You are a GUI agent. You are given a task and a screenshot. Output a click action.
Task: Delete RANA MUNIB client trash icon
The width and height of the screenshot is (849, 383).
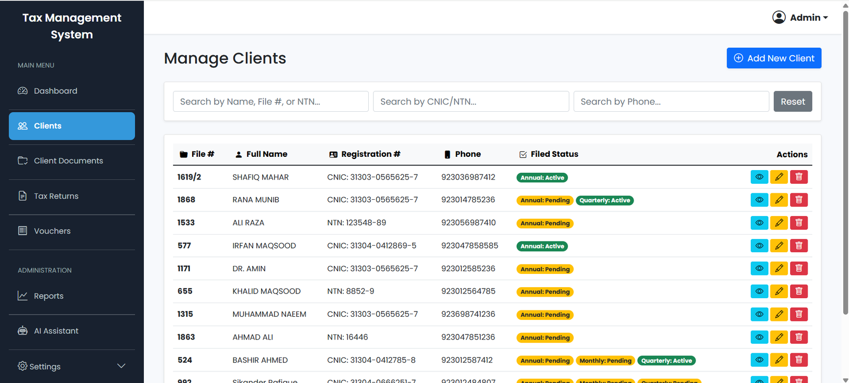(799, 200)
